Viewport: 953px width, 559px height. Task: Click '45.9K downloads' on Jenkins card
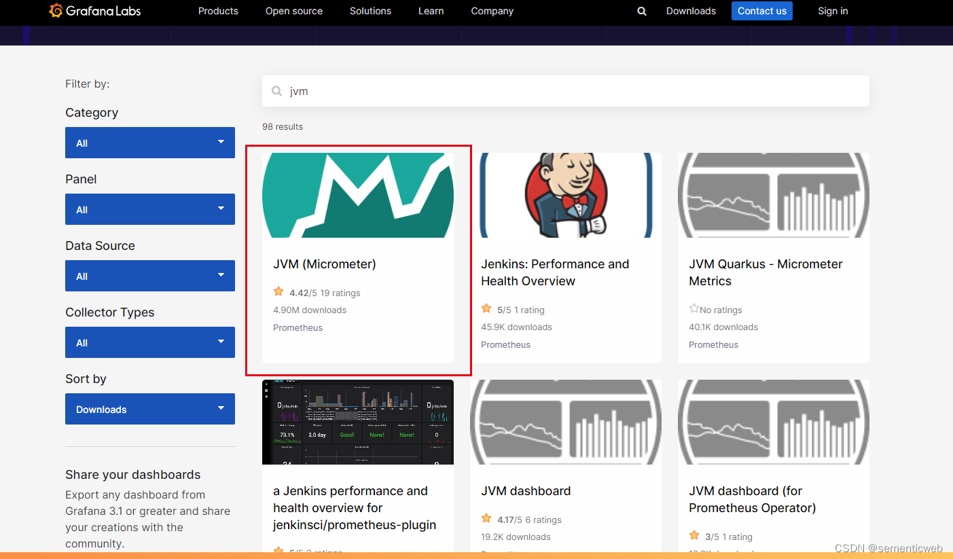click(516, 327)
